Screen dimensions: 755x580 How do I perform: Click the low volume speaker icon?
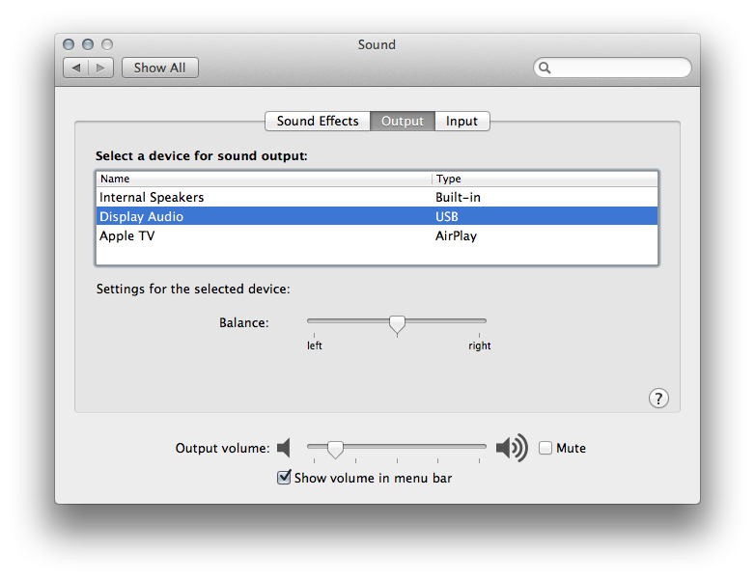tap(284, 448)
